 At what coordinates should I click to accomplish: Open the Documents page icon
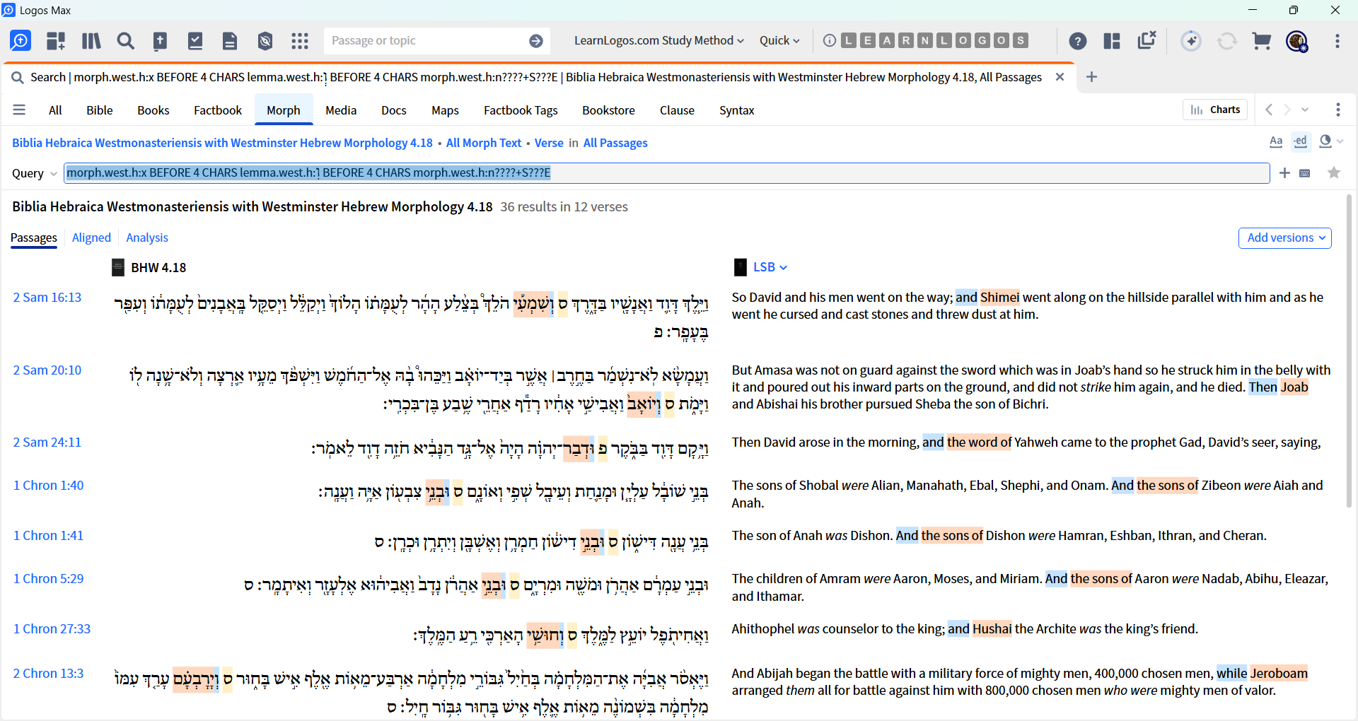tap(230, 41)
